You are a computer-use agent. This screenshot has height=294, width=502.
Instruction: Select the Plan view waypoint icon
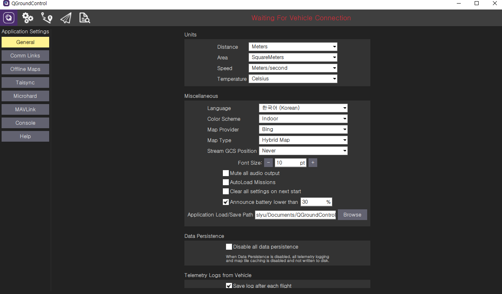point(46,17)
